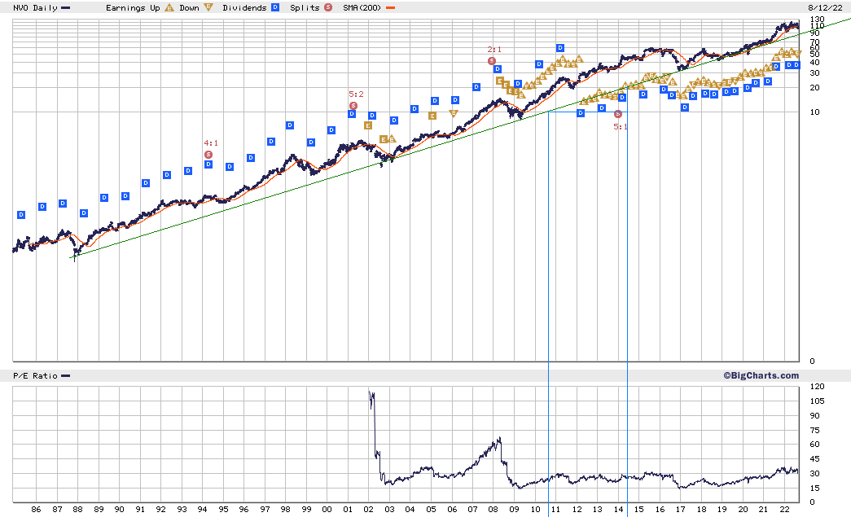
Task: Click the Splits S legend icon
Action: (328, 7)
